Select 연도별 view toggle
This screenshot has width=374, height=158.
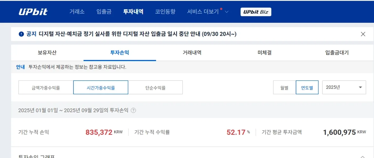[x=307, y=87]
